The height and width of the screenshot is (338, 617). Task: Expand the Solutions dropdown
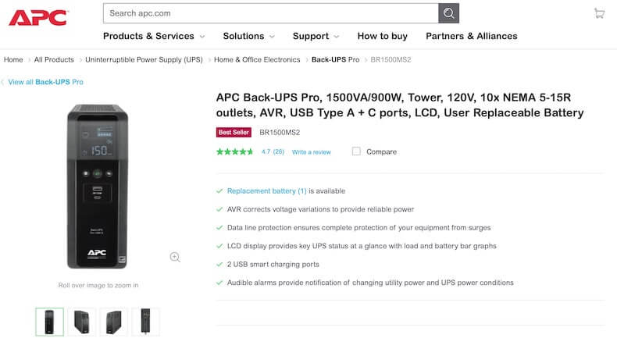coord(248,36)
